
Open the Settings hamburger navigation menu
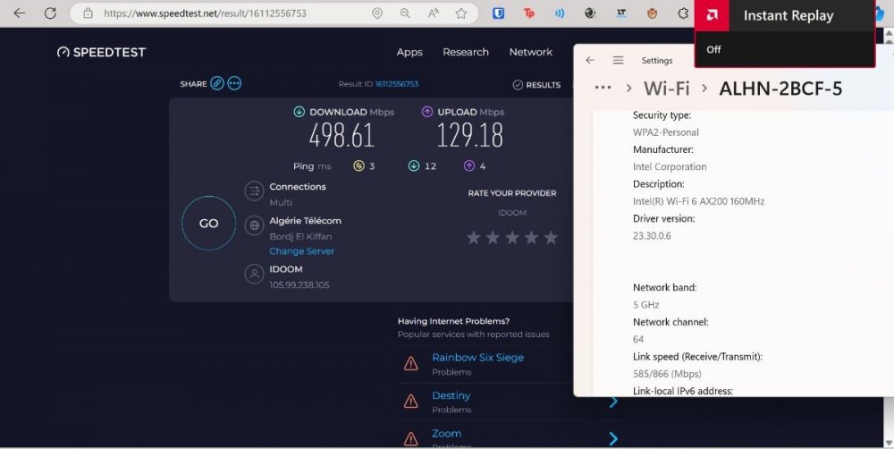[618, 61]
